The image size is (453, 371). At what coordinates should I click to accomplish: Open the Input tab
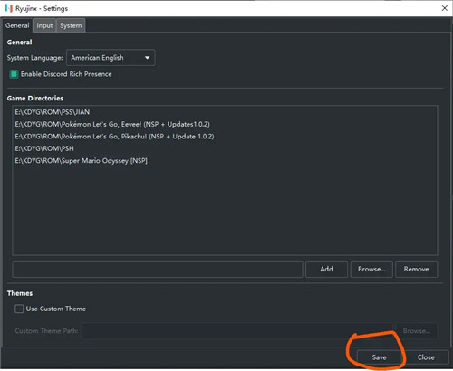click(44, 25)
